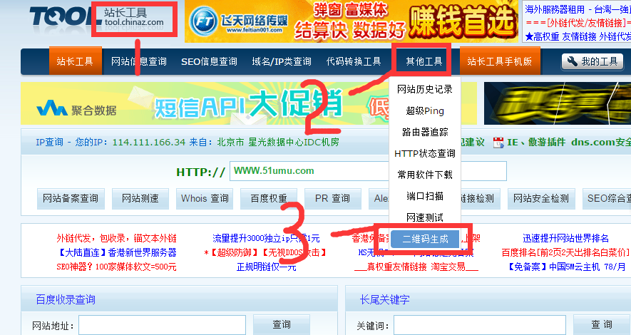Open the ★高权重 友情链接 ad link

(x=578, y=36)
